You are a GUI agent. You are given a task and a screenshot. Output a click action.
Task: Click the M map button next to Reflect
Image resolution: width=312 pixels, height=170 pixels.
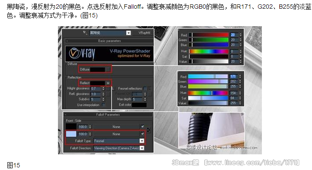coord(108,83)
